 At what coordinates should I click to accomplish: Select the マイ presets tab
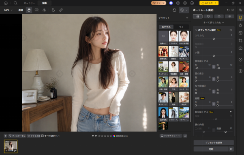(181, 27)
